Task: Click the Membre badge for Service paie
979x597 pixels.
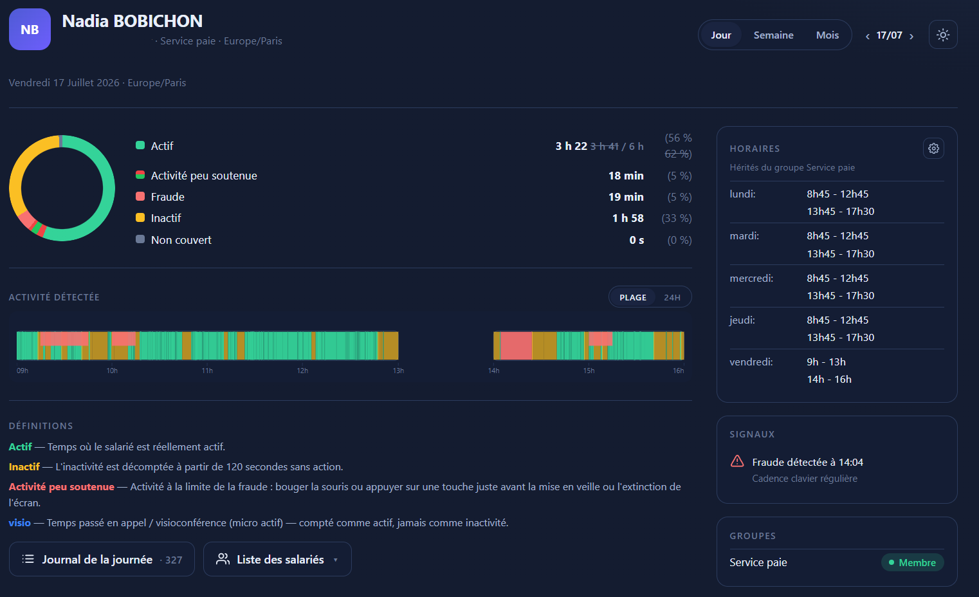Action: [913, 562]
